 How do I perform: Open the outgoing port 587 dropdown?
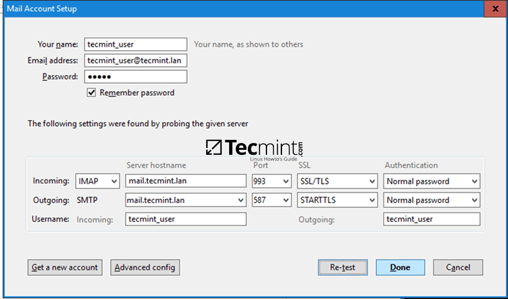271,200
